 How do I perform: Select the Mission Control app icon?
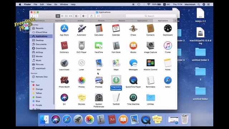point(150,63)
